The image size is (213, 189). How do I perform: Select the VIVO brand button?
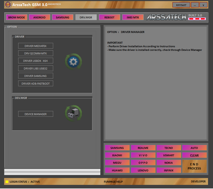pos(143,155)
